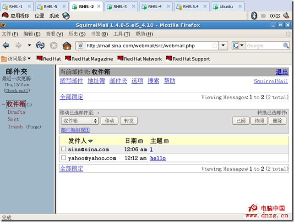Open the 地址簿 address book link
Image resolution: width=294 pixels, height=222 pixels.
point(96,81)
